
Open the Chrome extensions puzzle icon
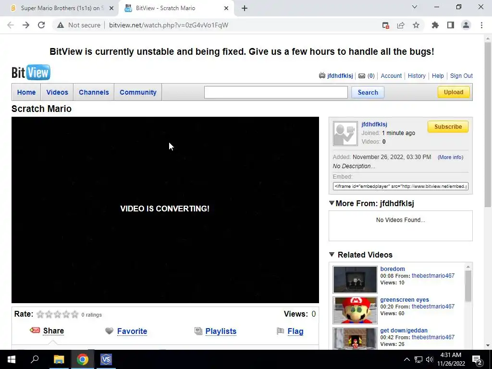[x=435, y=25]
